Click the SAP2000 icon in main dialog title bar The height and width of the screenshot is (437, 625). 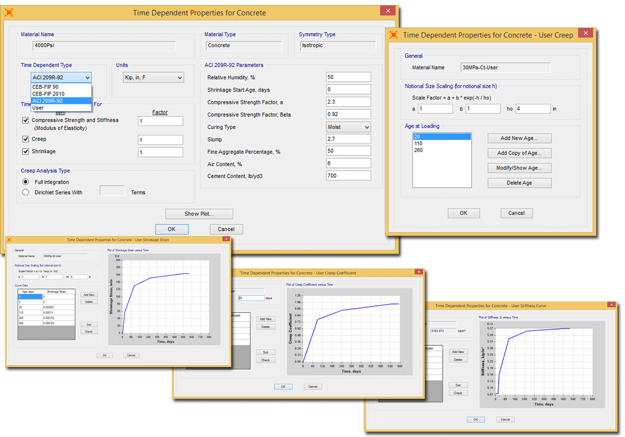coord(10,12)
